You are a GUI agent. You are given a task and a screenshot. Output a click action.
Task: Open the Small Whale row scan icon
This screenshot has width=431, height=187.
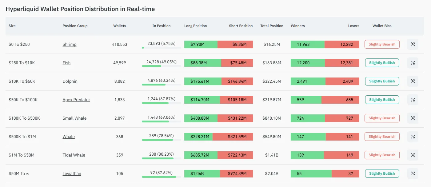coord(413,118)
